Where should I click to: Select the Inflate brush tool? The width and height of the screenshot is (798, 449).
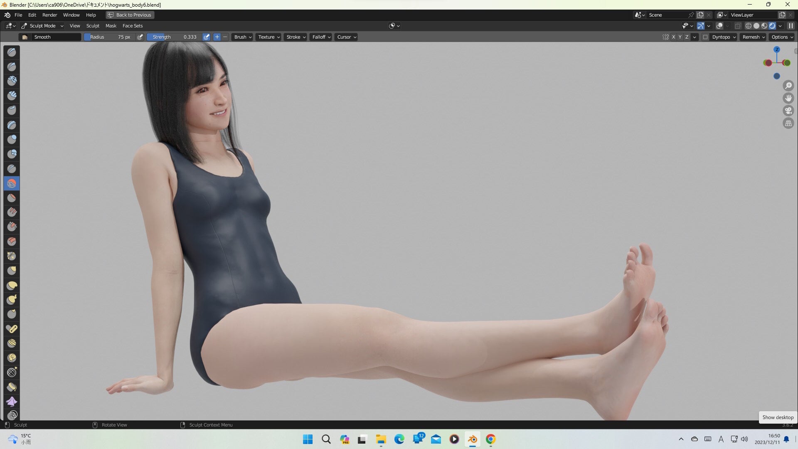[12, 139]
